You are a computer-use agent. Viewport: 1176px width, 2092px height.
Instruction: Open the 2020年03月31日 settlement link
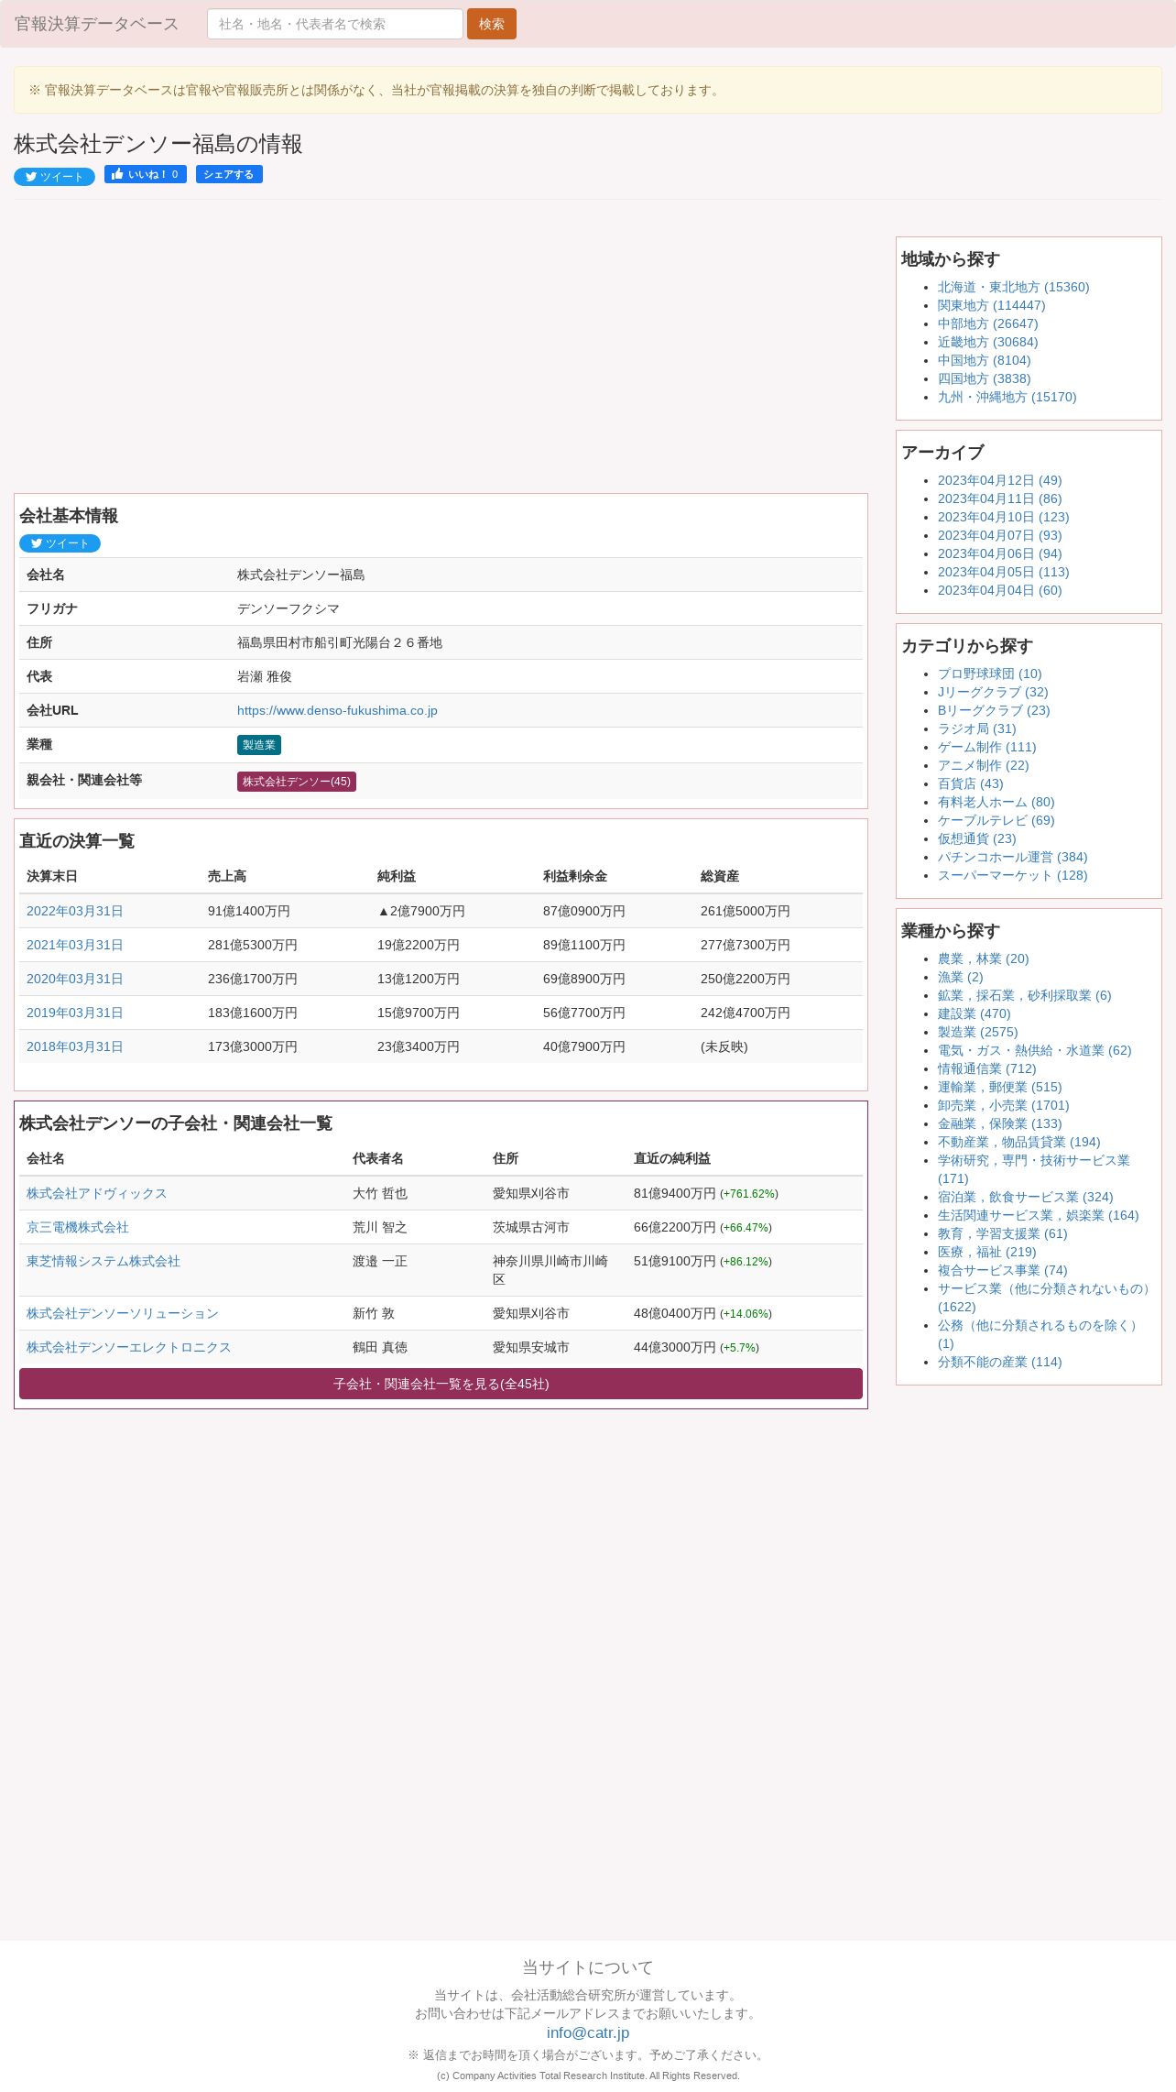pyautogui.click(x=74, y=979)
